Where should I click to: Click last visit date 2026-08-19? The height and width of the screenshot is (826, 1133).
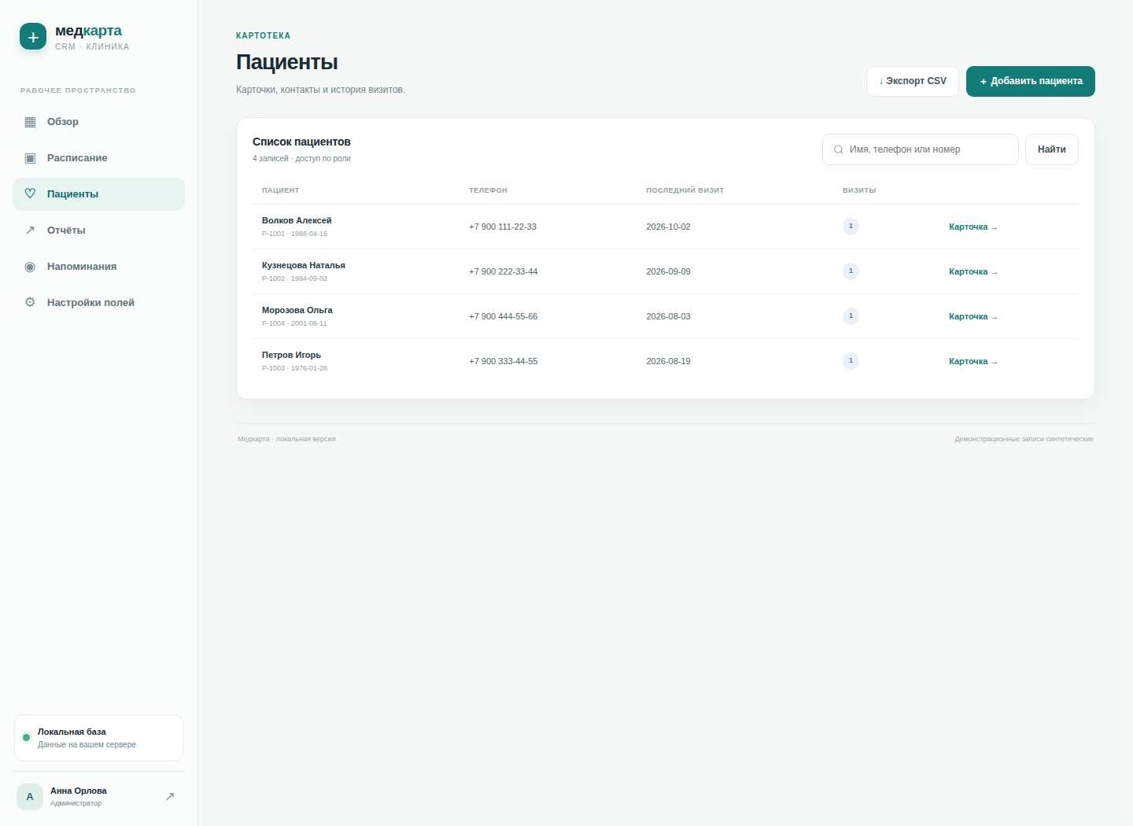[x=668, y=361]
